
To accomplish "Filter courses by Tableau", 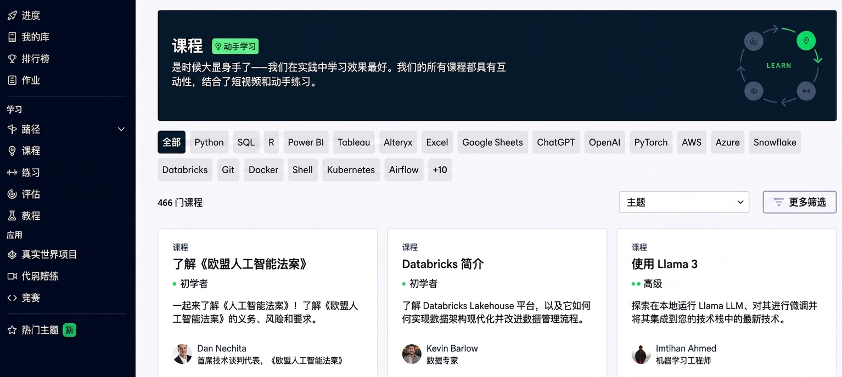I will click(x=354, y=142).
